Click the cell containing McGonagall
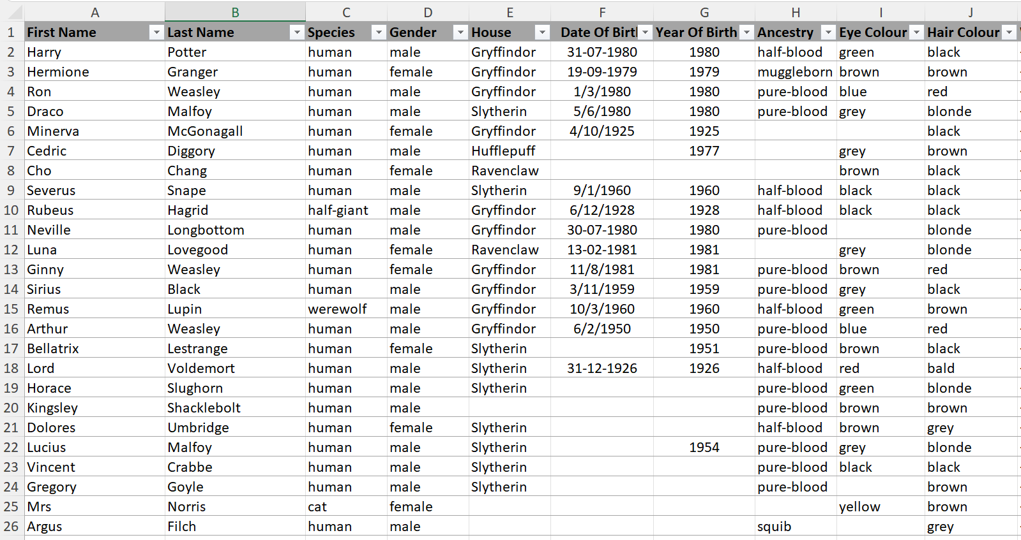This screenshot has width=1021, height=540. coord(235,131)
